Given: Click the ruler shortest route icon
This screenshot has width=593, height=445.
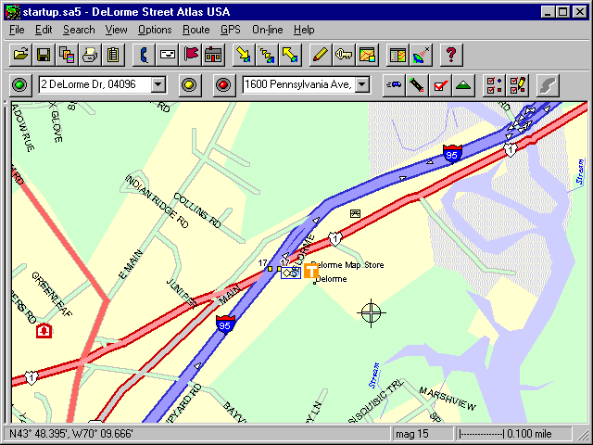Looking at the screenshot, I should pos(417,84).
